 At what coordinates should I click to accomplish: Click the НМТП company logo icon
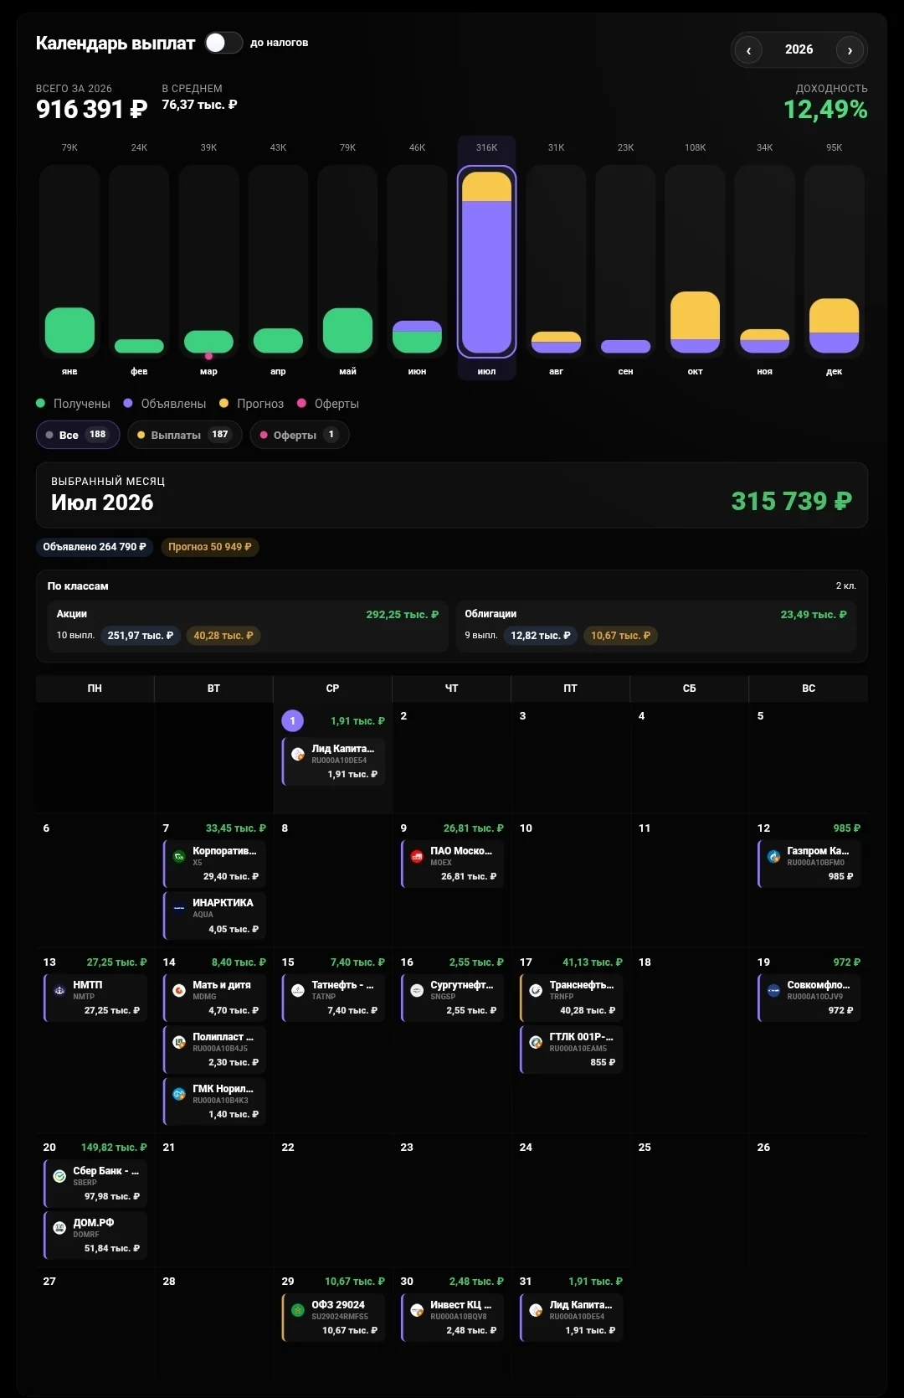(59, 991)
